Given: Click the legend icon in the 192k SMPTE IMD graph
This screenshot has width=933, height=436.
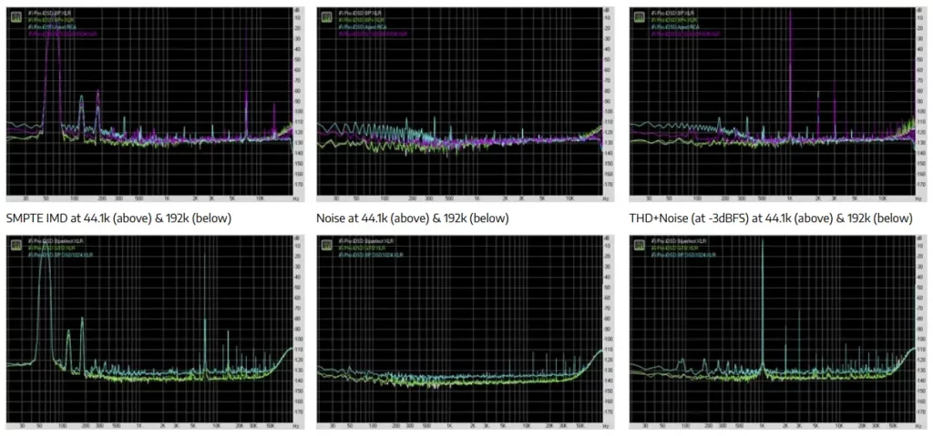Looking at the screenshot, I should (x=15, y=245).
